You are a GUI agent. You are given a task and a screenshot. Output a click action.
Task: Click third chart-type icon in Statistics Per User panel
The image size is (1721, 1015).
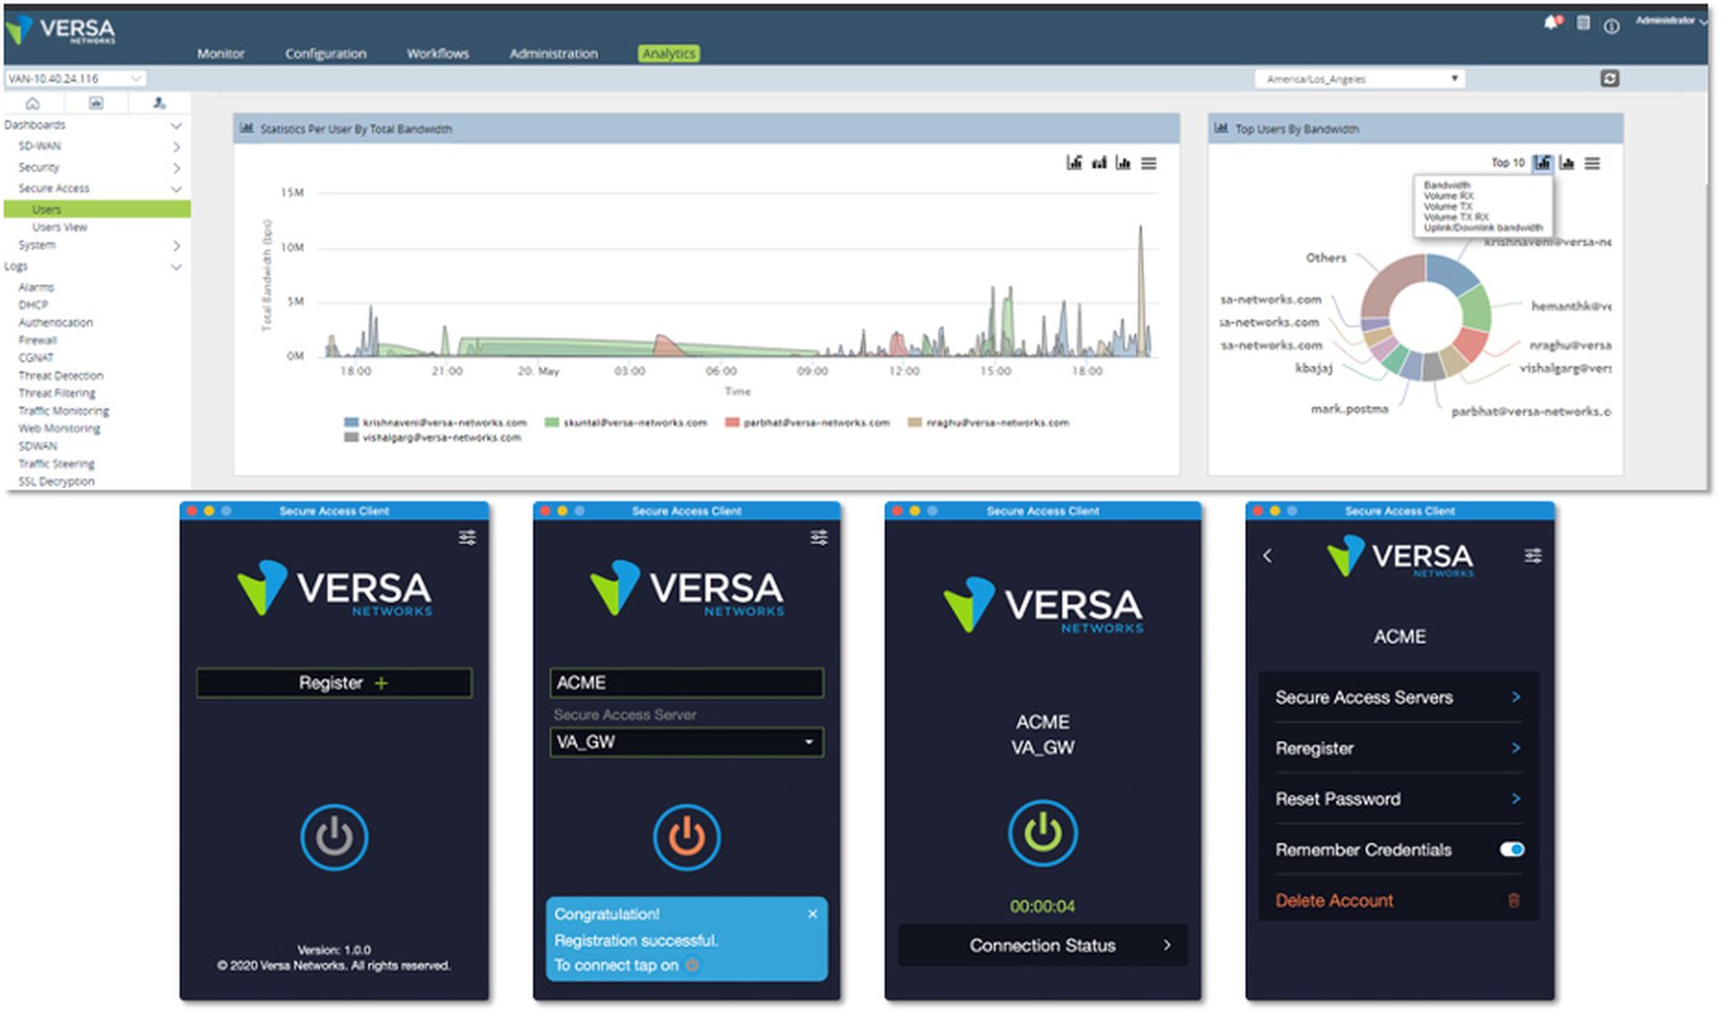(x=1123, y=163)
